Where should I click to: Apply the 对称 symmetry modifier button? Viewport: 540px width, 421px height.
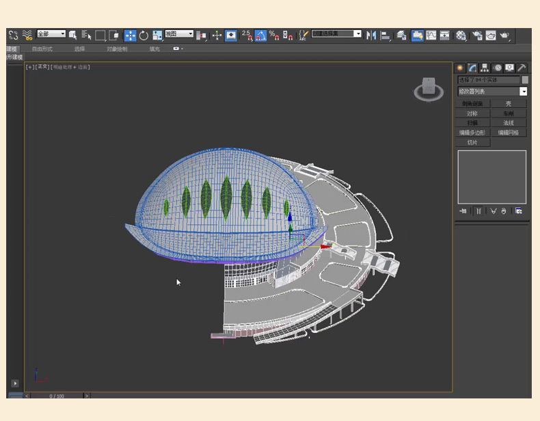[472, 113]
